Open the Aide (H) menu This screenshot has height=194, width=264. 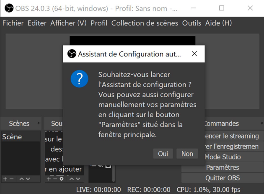click(x=218, y=23)
